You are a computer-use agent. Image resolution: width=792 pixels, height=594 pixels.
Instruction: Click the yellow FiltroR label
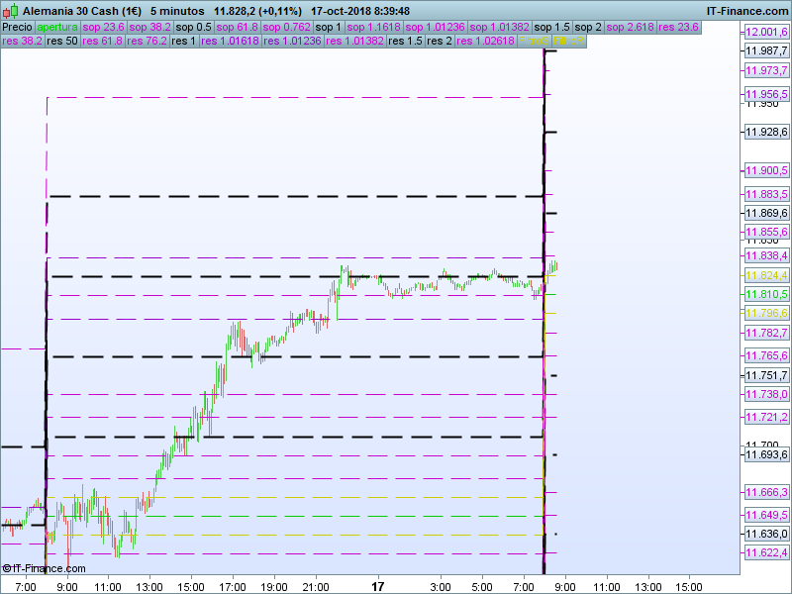point(568,41)
